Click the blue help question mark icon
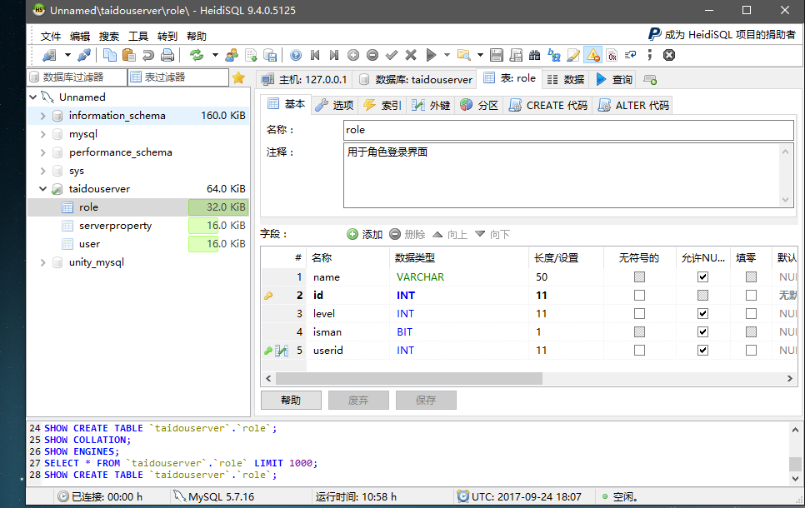The height and width of the screenshot is (508, 805). coord(296,55)
